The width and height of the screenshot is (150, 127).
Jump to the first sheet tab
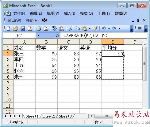point(5,116)
